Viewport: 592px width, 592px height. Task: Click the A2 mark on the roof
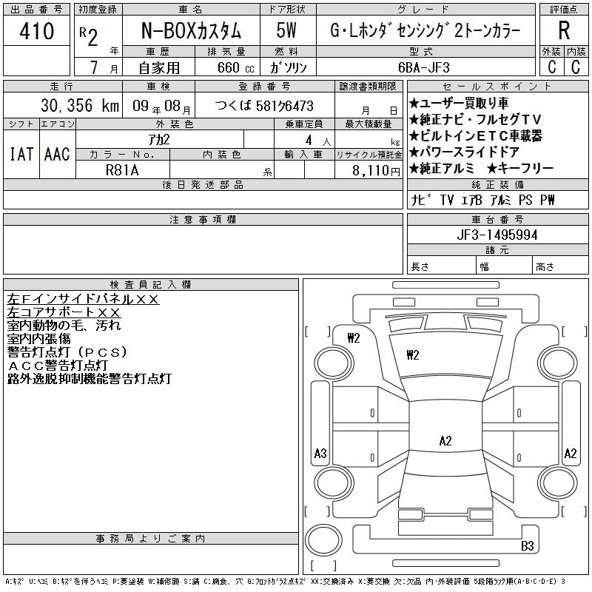point(445,440)
